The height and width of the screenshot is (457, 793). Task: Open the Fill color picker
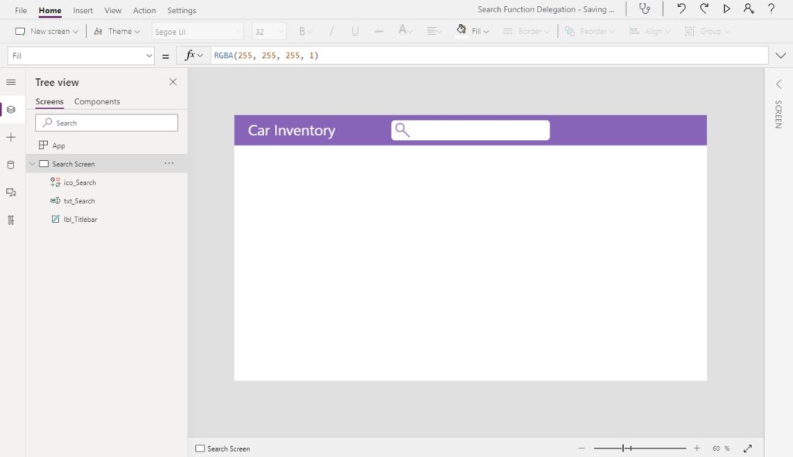coord(472,31)
